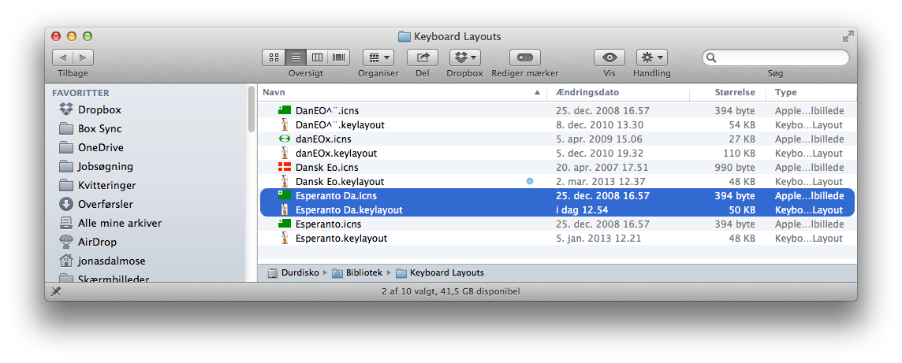The height and width of the screenshot is (363, 902).
Task: Switch to icon view in toolbar
Action: click(274, 57)
